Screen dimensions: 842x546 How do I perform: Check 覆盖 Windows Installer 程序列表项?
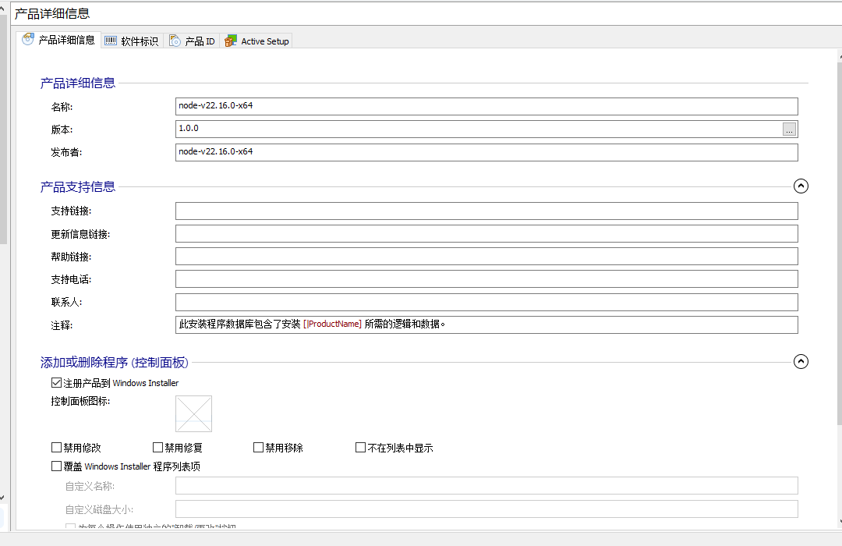click(x=56, y=466)
